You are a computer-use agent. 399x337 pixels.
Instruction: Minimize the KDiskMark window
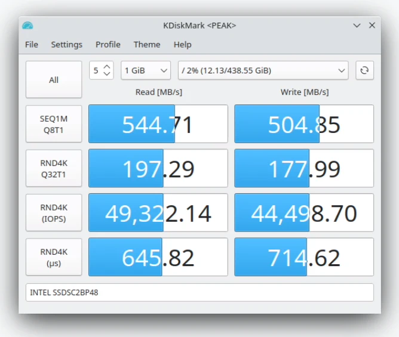pyautogui.click(x=357, y=26)
